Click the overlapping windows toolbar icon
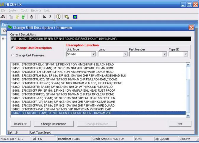The height and width of the screenshot is (143, 199). click(x=67, y=17)
